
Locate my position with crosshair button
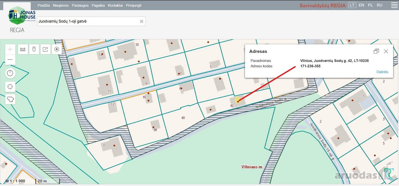tap(10, 87)
